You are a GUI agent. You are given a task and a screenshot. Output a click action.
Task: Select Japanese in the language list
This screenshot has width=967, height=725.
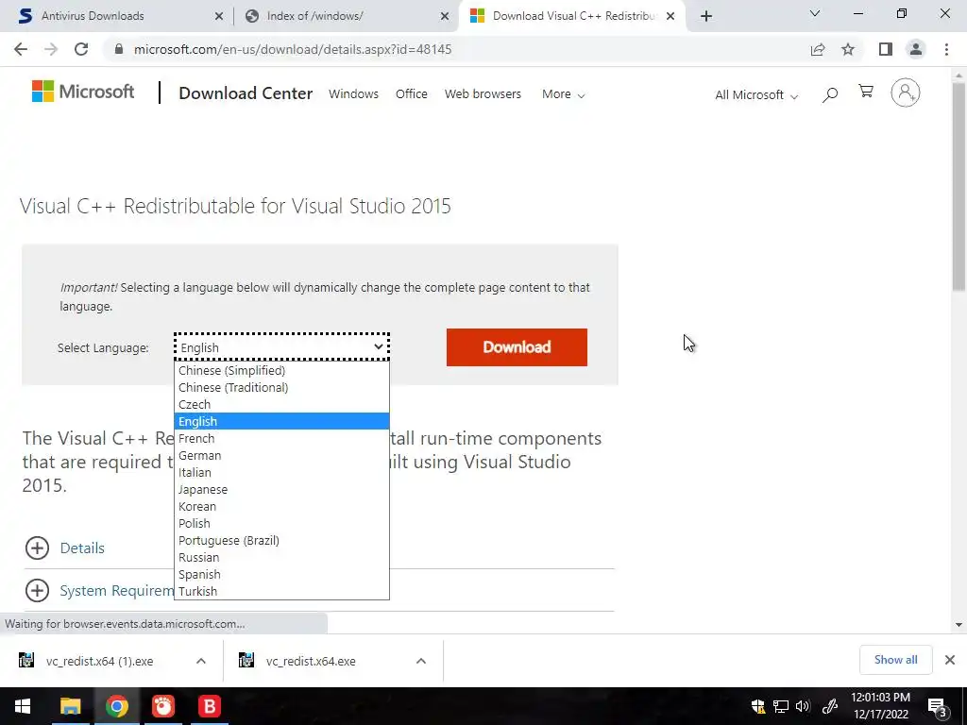click(x=281, y=490)
